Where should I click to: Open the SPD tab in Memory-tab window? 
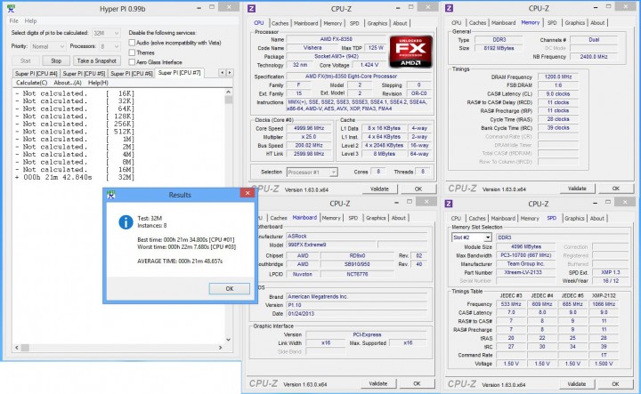(552, 23)
